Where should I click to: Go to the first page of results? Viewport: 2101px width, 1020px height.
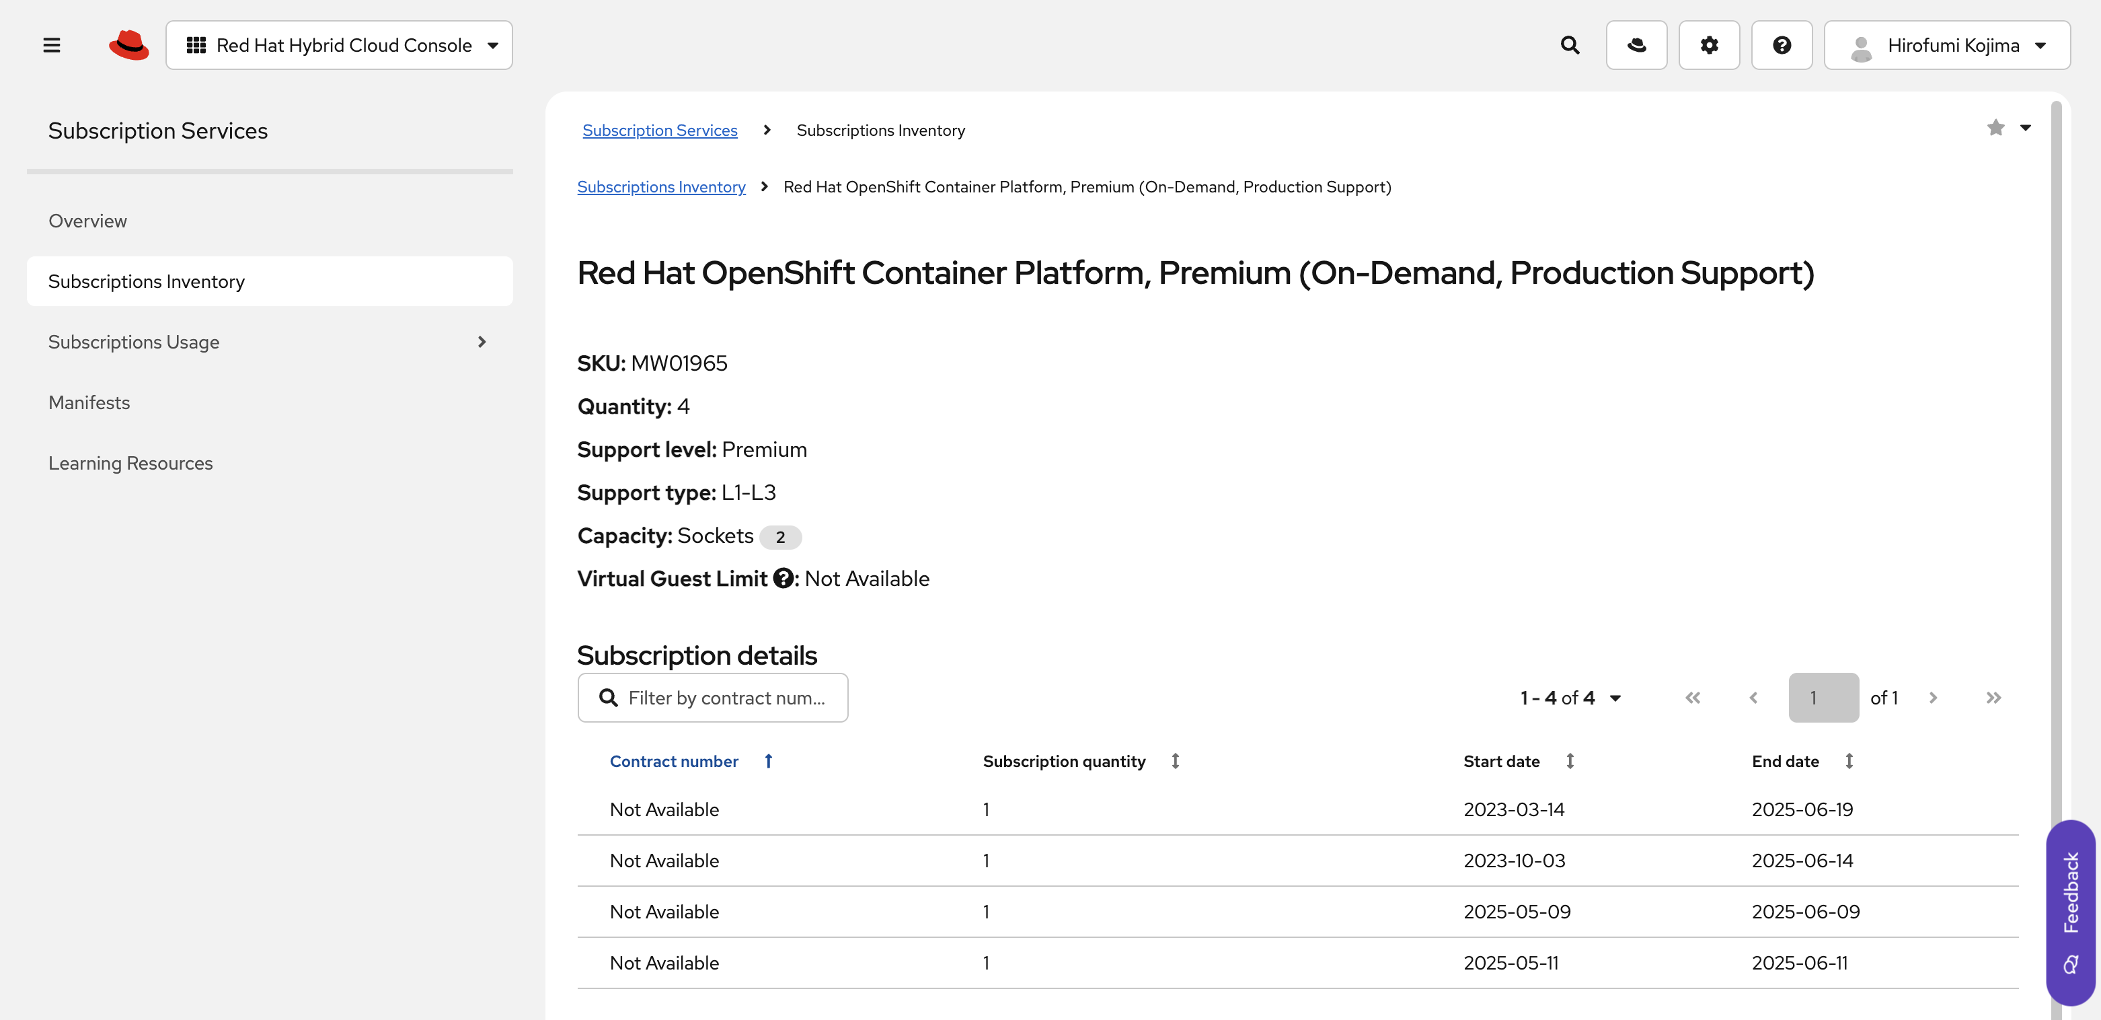click(x=1692, y=698)
